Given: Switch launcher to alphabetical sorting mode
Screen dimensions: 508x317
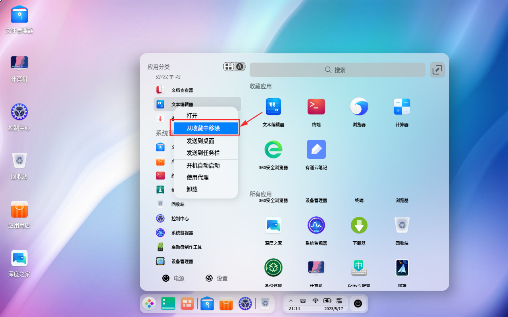Looking at the screenshot, I should pos(239,67).
